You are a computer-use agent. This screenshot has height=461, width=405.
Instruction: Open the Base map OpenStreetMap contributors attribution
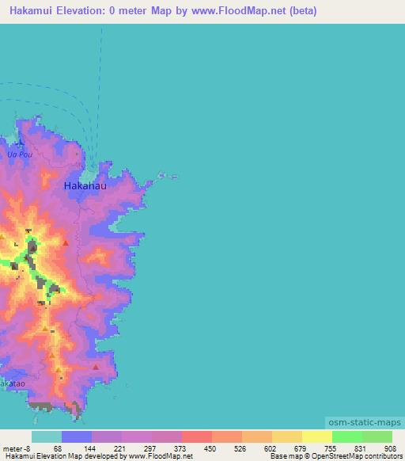click(336, 456)
